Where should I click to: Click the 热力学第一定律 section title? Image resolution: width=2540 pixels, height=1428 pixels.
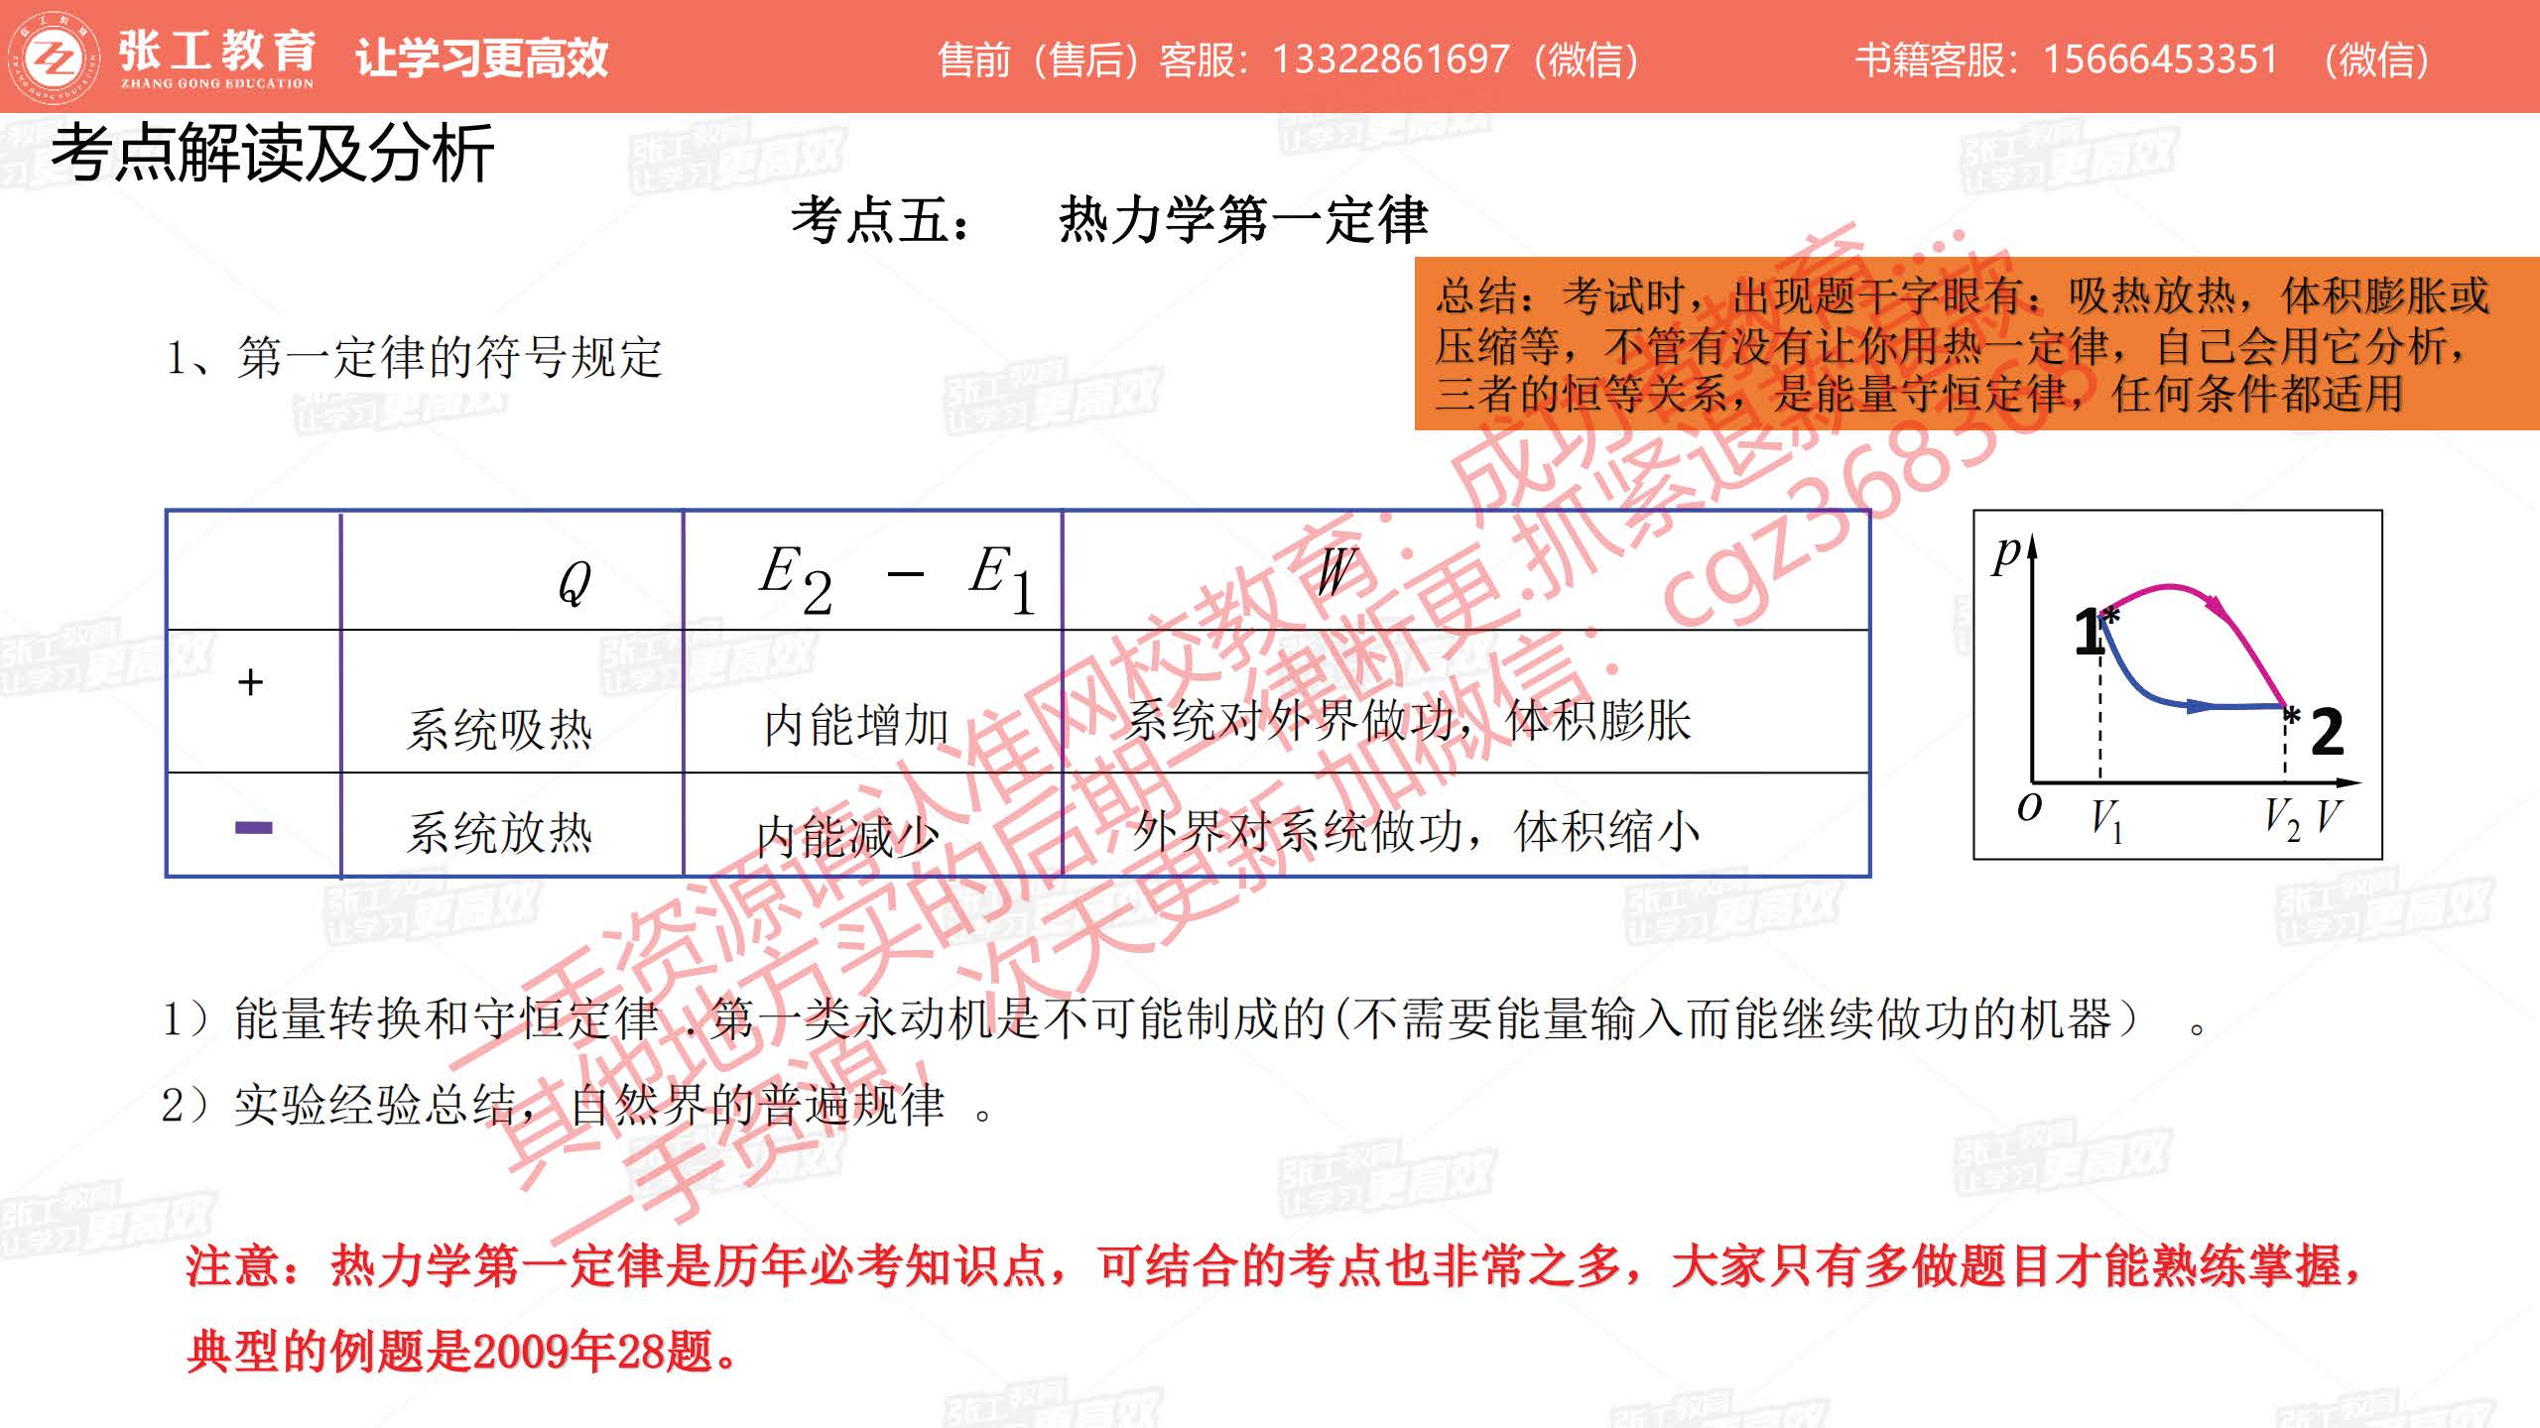[x=1242, y=220]
